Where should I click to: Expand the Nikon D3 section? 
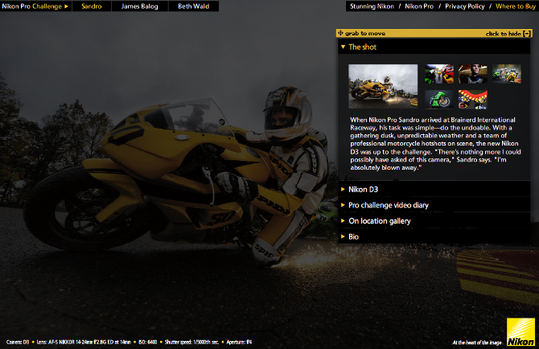pos(434,189)
